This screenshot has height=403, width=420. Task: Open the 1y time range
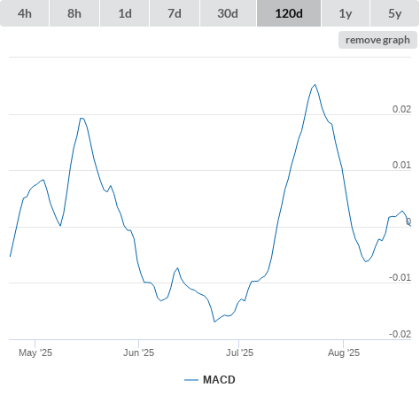coord(346,13)
